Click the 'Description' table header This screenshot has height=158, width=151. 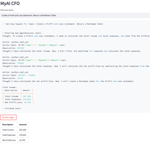click(x=9, y=125)
